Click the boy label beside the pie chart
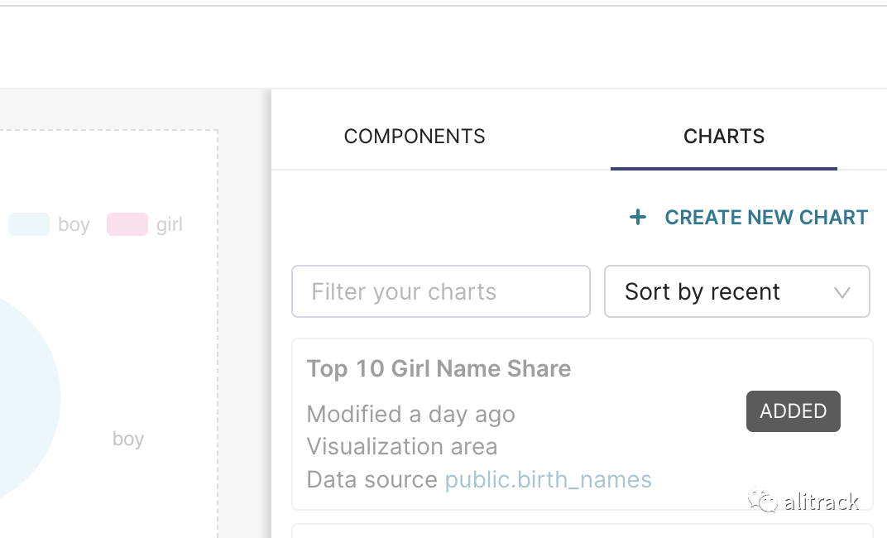The height and width of the screenshot is (538, 887). click(128, 439)
